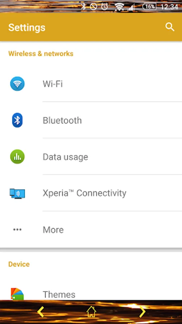The image size is (182, 324).
Task: Tap the yellow home button
Action: [x=91, y=312]
